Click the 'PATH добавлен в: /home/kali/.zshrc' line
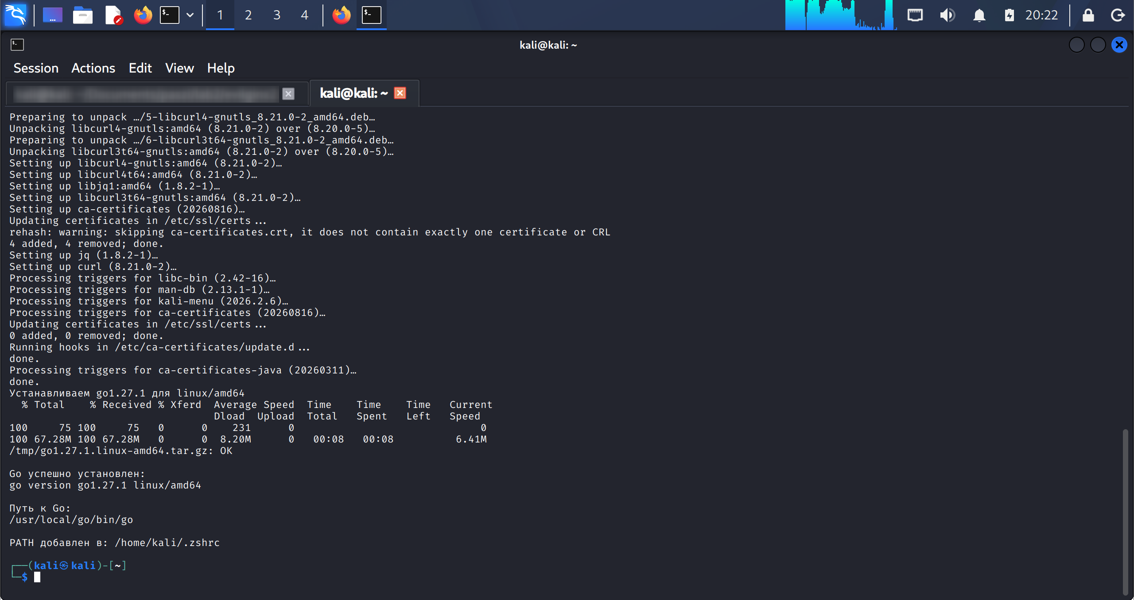Image resolution: width=1134 pixels, height=600 pixels. point(115,543)
